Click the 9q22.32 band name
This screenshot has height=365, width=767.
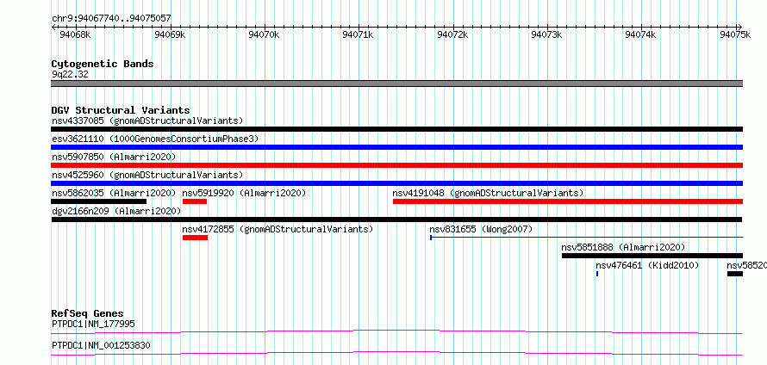(x=70, y=74)
